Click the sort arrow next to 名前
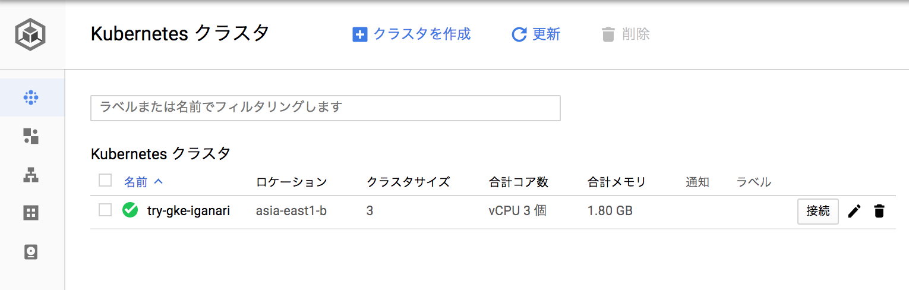The height and width of the screenshot is (290, 909). (x=158, y=181)
